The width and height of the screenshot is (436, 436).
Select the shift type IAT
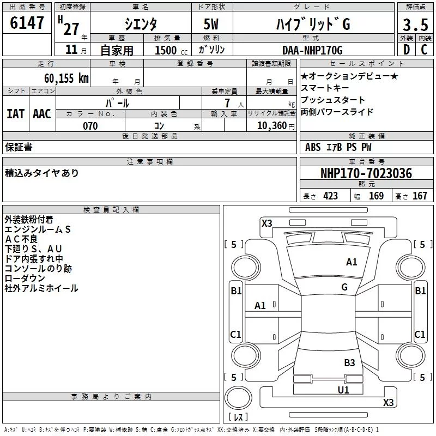[15, 114]
